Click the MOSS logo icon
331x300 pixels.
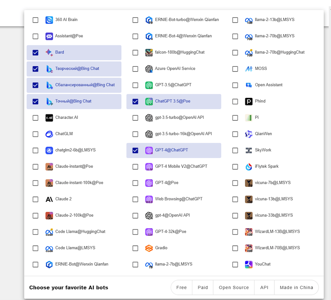249,69
